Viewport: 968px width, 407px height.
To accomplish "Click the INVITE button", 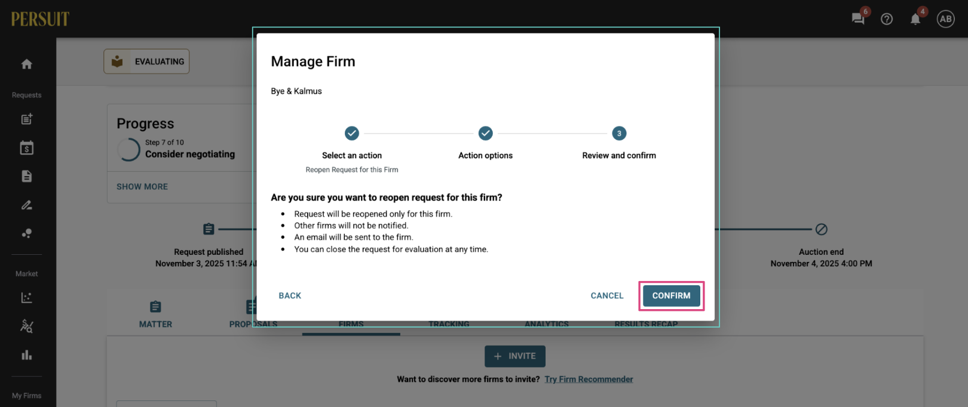I will click(515, 356).
